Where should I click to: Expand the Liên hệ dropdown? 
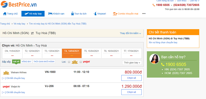click(194, 1)
